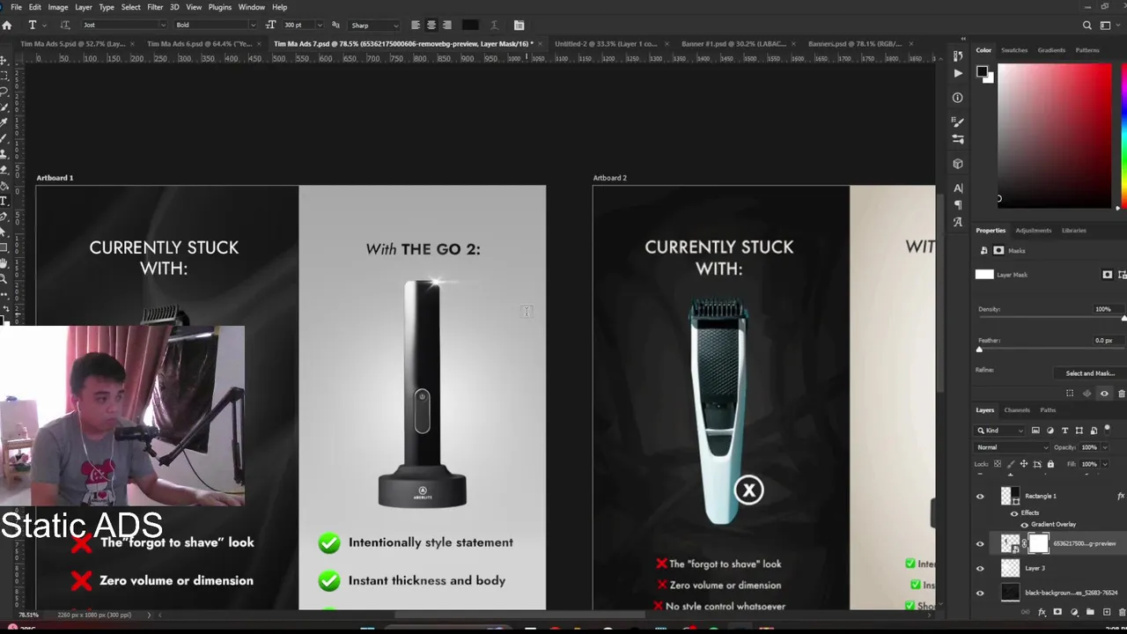Viewport: 1127px width, 634px height.
Task: Click the Density slider handle
Action: pyautogui.click(x=1123, y=318)
